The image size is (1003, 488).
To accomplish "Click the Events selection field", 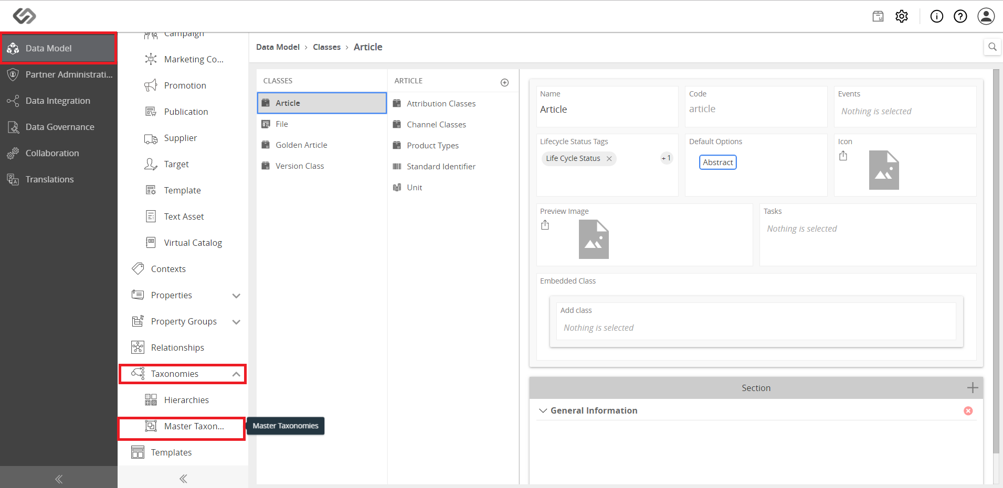I will (905, 106).
